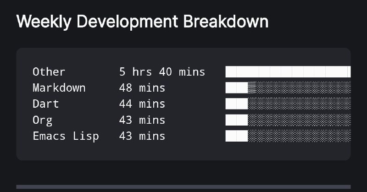The width and height of the screenshot is (367, 192).
Task: Click the 43 mins duration for Org
Action: [x=142, y=120]
